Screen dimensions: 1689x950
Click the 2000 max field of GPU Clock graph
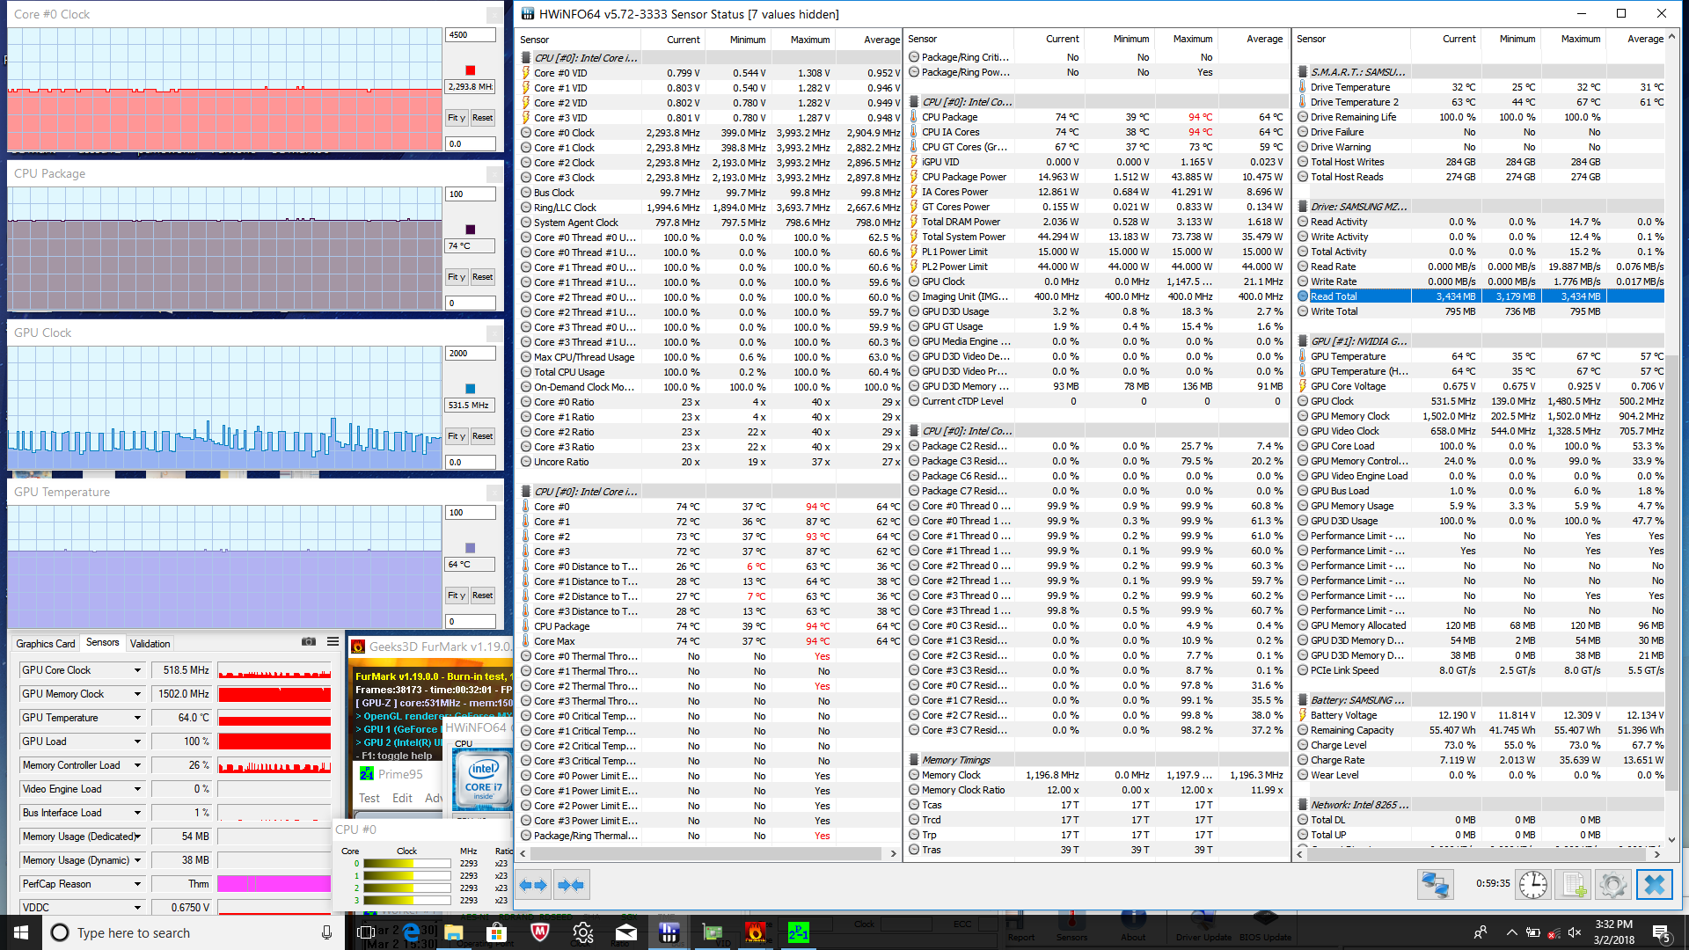(471, 354)
